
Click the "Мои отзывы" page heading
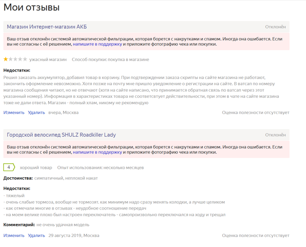click(x=31, y=7)
